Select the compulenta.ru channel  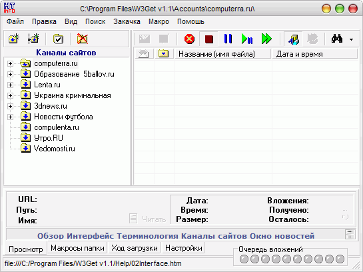[57, 127]
